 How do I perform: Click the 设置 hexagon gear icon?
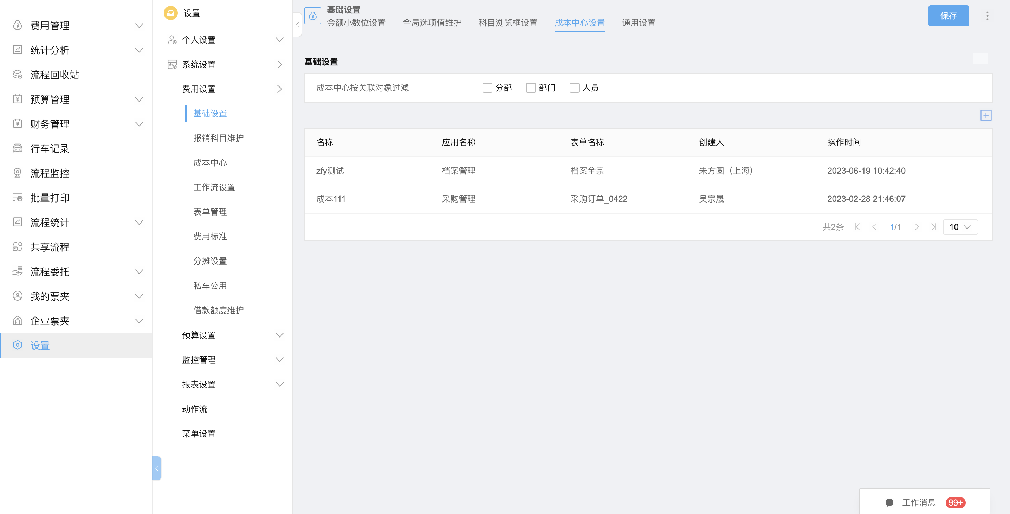[x=17, y=345]
